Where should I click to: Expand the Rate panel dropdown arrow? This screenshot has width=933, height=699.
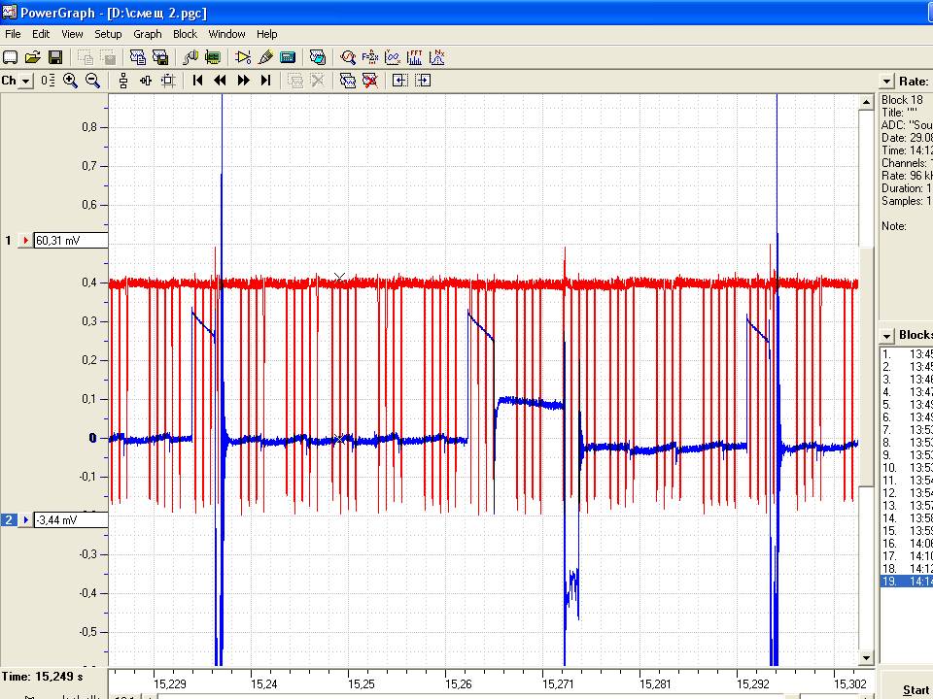[x=886, y=82]
